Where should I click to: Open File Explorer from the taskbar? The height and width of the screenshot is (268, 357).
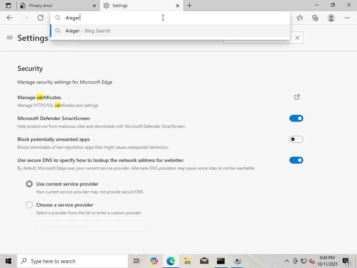tap(187, 261)
